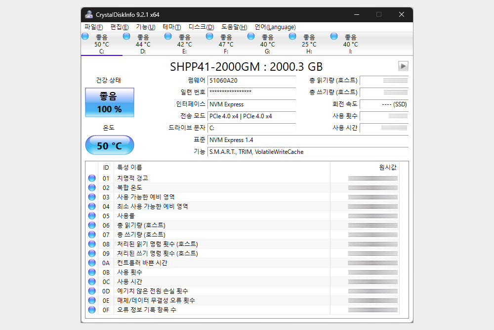Screen dimensions: 494x330
Task: Click the 인터페이스 field showing NVM Express
Action: click(x=252, y=104)
